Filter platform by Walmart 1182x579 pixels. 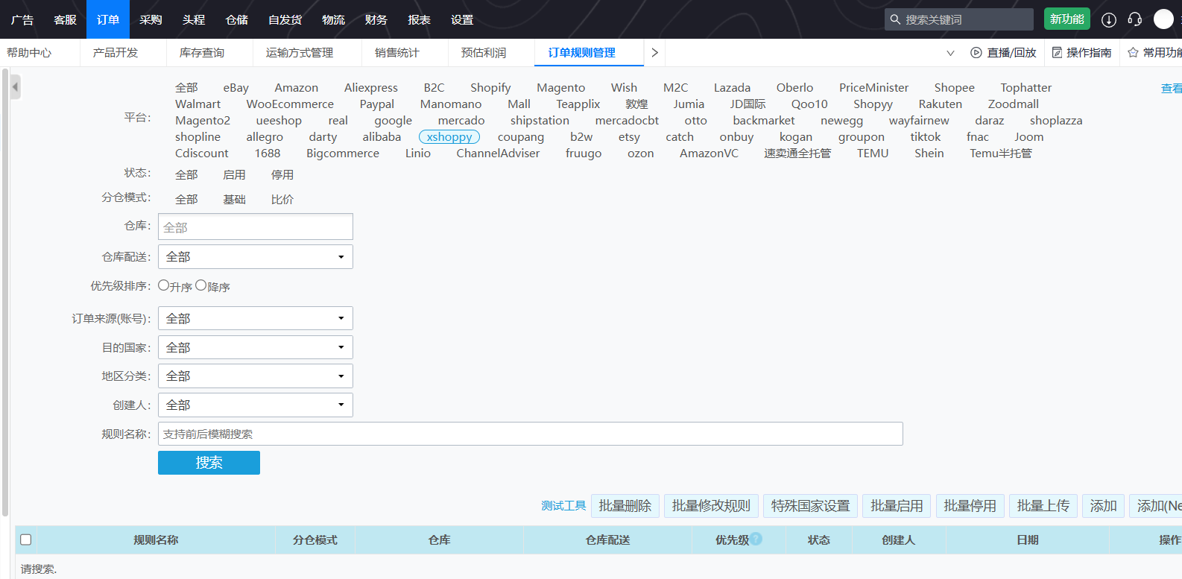197,104
